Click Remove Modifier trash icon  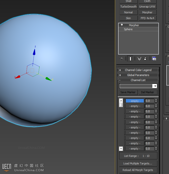pyautogui.click(x=145, y=58)
